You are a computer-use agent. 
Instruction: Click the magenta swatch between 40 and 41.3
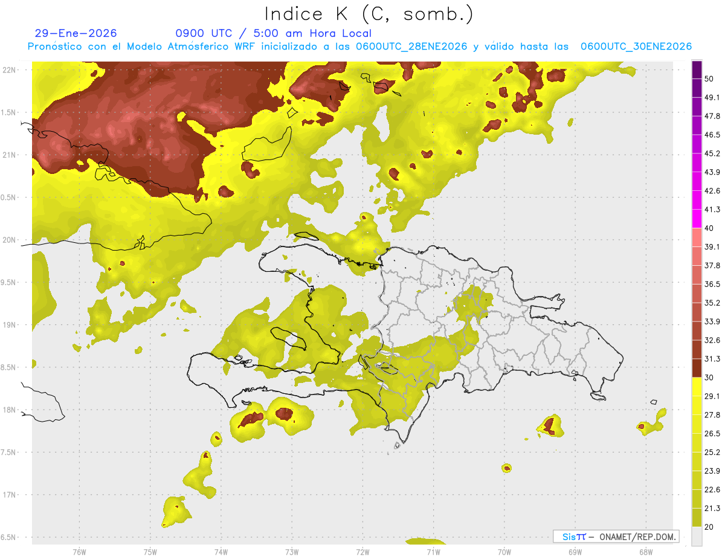click(x=697, y=219)
